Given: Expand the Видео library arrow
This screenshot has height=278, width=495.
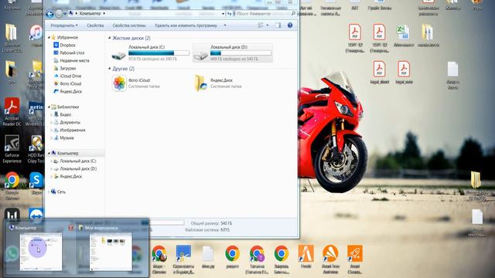Looking at the screenshot, I should tap(52, 115).
